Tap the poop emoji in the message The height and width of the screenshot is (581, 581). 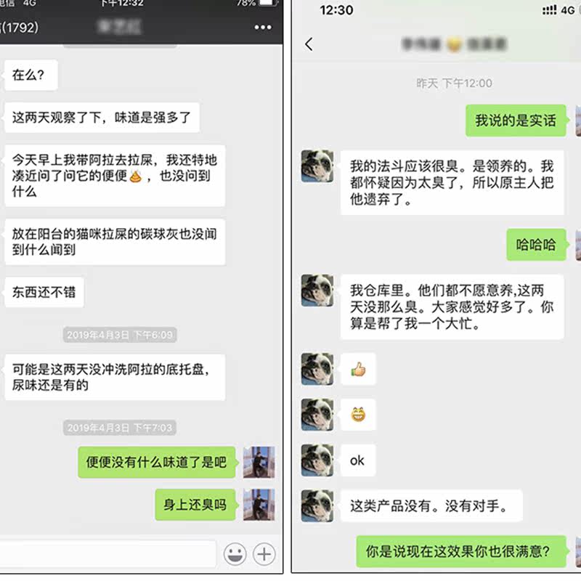pos(136,176)
